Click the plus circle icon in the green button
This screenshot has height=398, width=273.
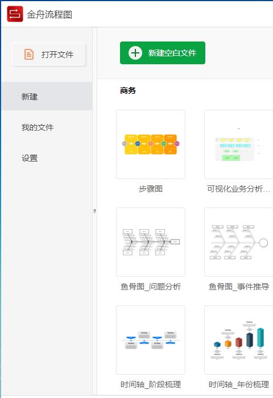tap(135, 53)
